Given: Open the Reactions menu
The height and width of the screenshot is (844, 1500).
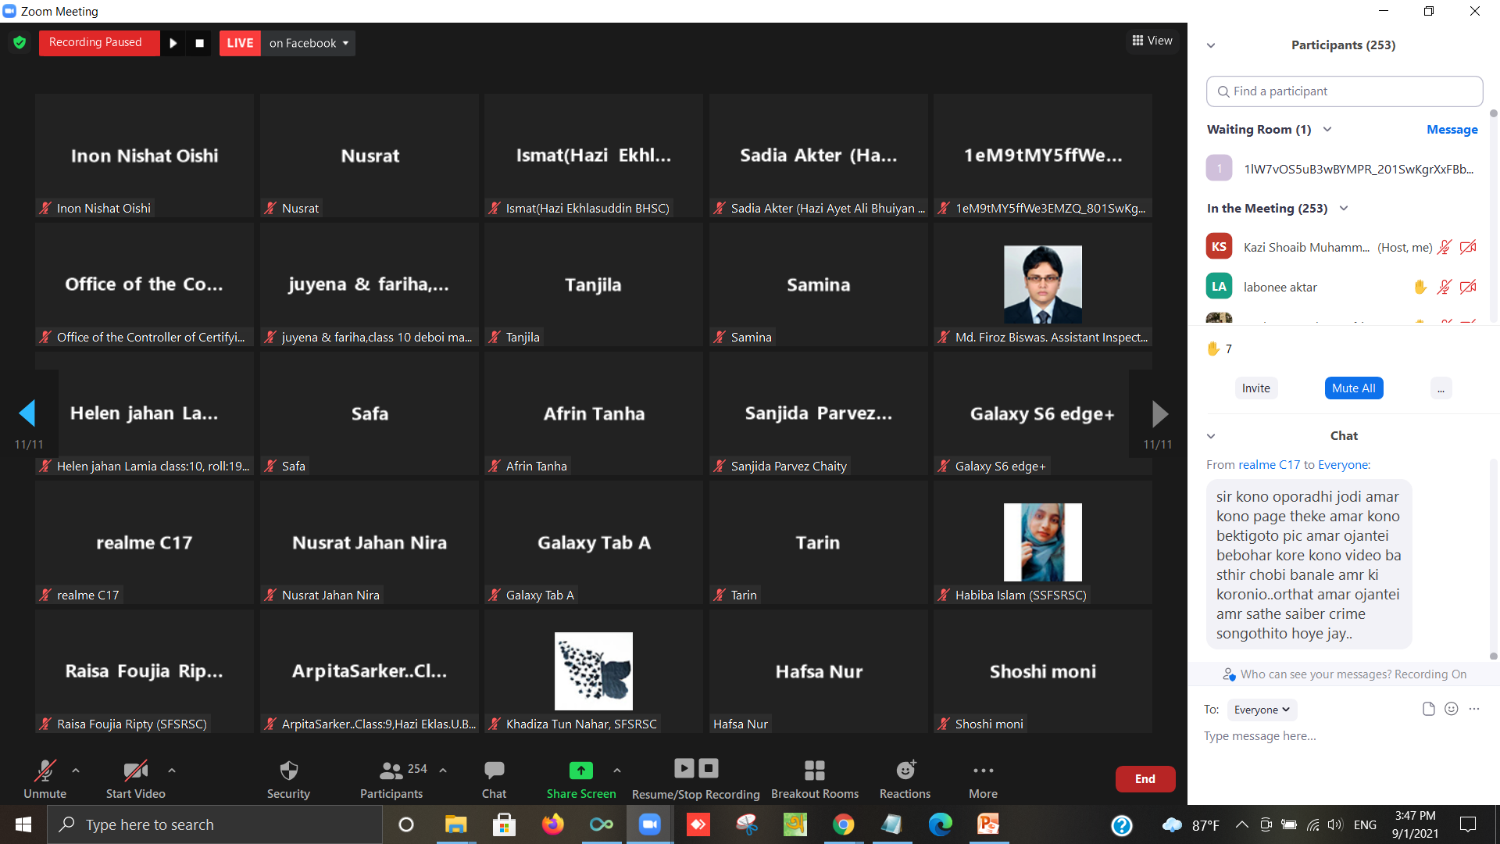Looking at the screenshot, I should (x=905, y=779).
